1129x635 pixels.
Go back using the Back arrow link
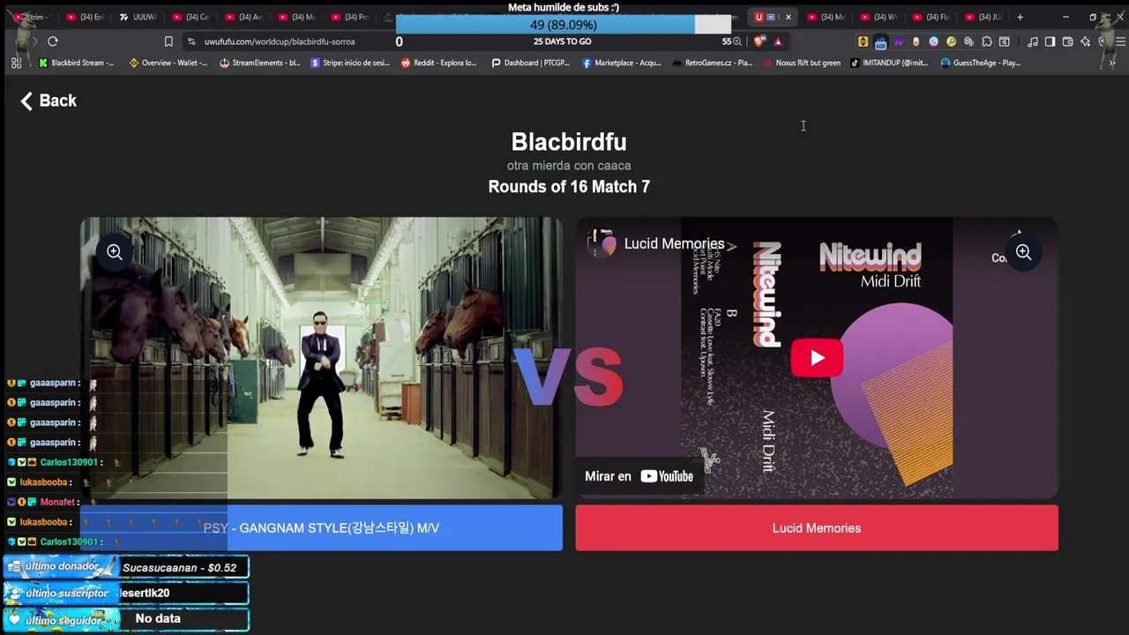[x=49, y=101]
